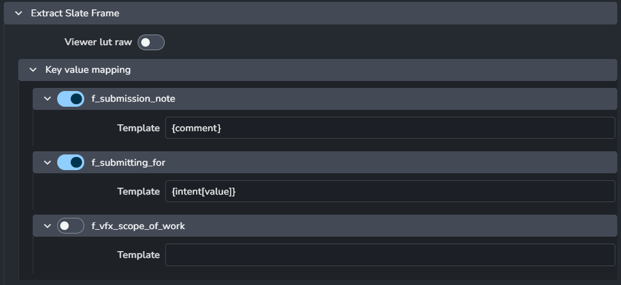Image resolution: width=621 pixels, height=285 pixels.
Task: Collapse the f_vfx_scope_of_work entry chevron
Action: [47, 226]
